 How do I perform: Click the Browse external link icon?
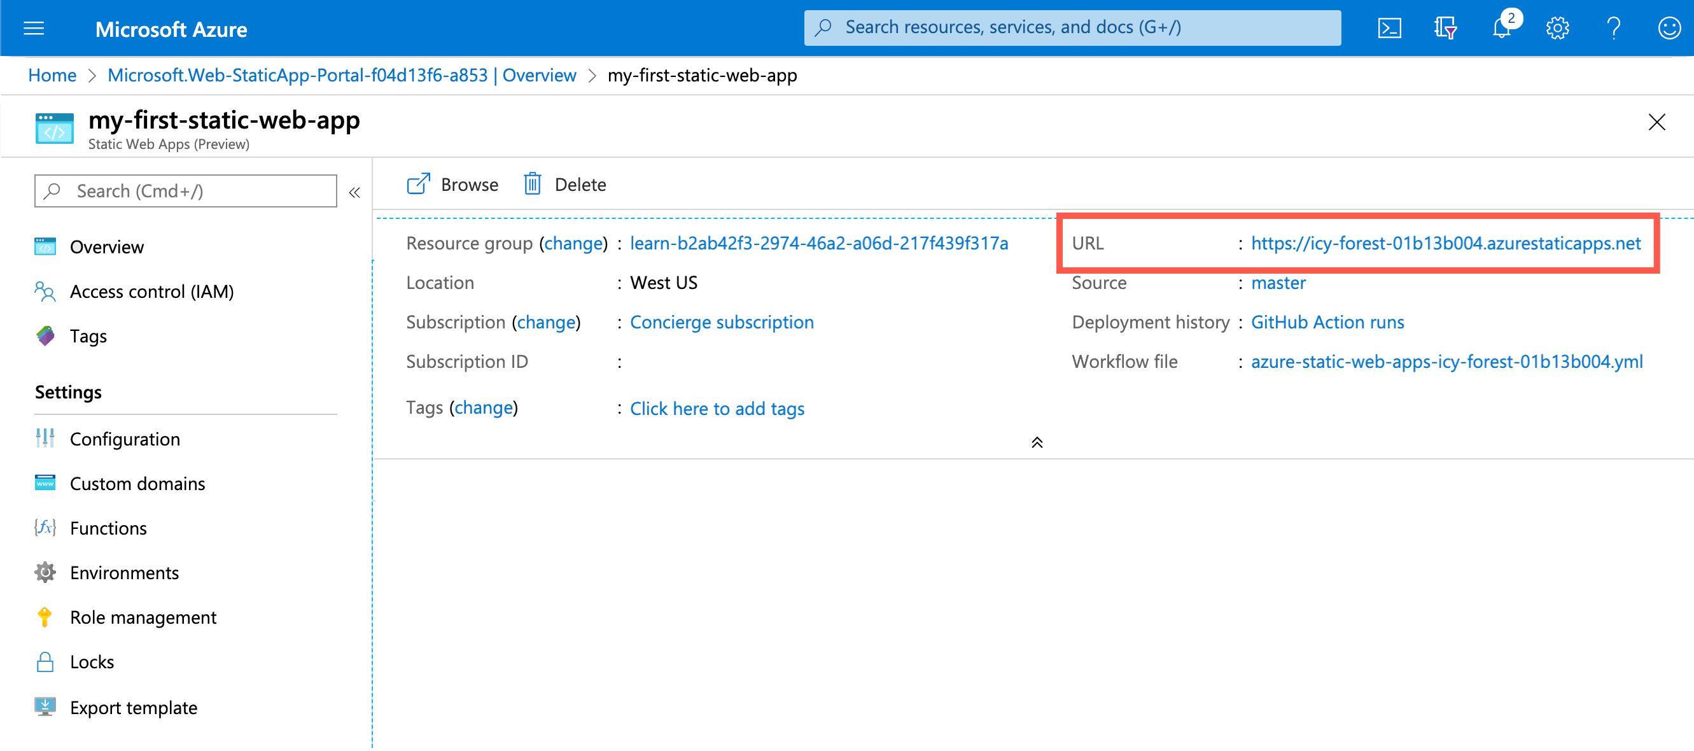pos(418,184)
